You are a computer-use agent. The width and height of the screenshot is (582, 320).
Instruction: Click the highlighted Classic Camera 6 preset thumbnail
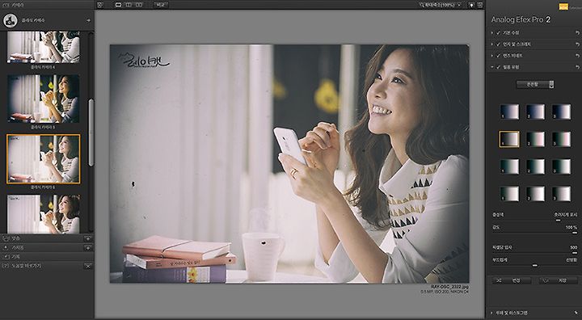tap(44, 159)
